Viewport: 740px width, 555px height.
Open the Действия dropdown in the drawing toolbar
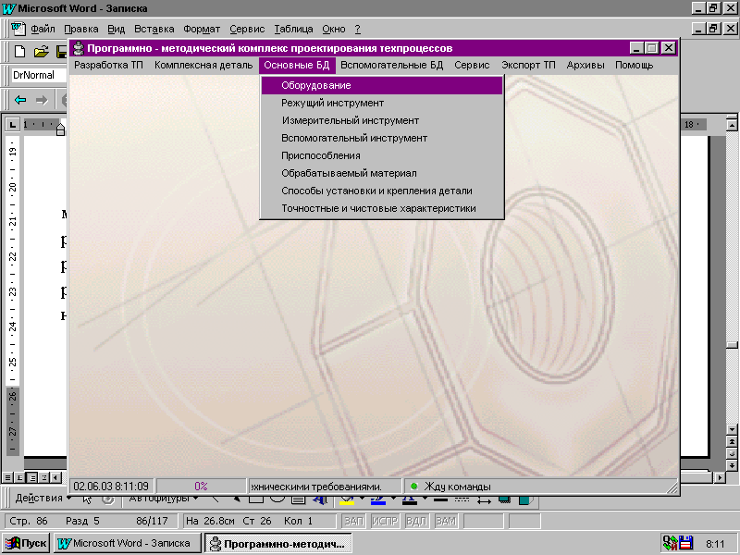coord(43,498)
